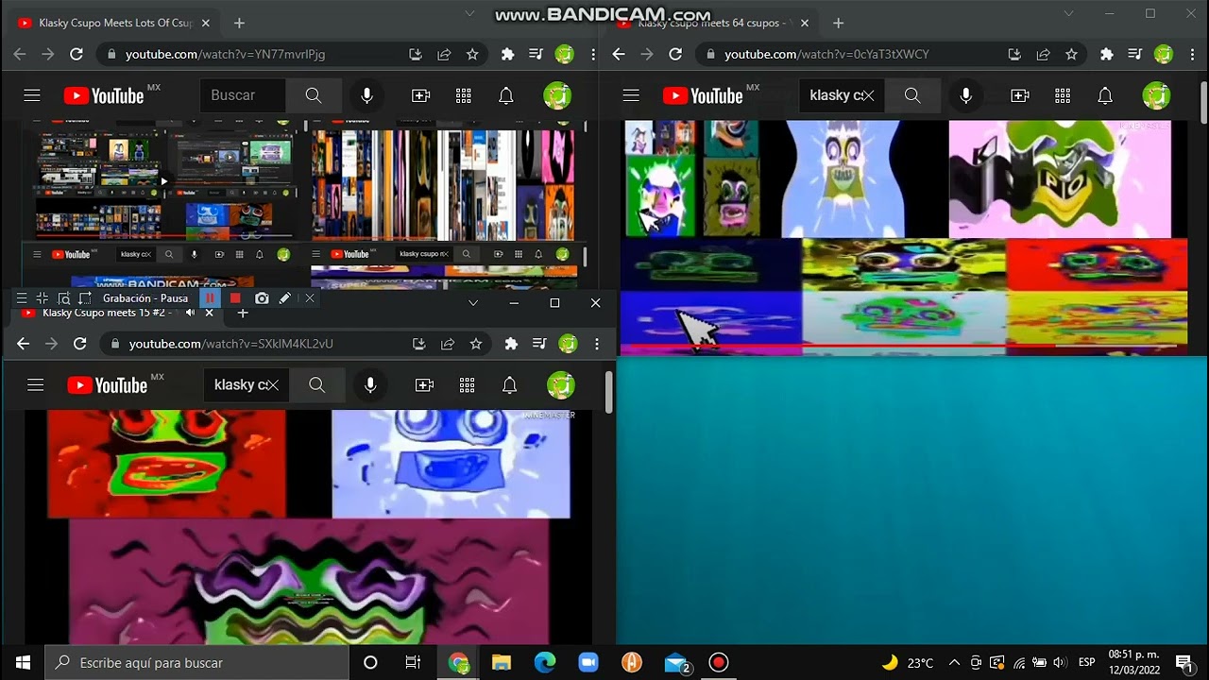Click the search magnifier in bottom-left window
The image size is (1209, 680).
(317, 384)
